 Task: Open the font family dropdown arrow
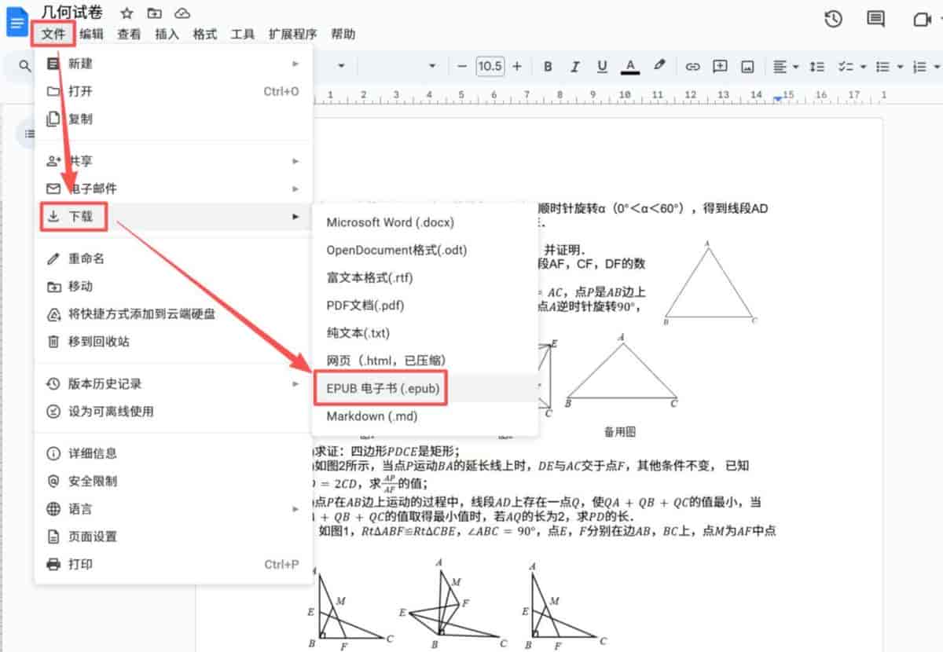click(x=432, y=67)
